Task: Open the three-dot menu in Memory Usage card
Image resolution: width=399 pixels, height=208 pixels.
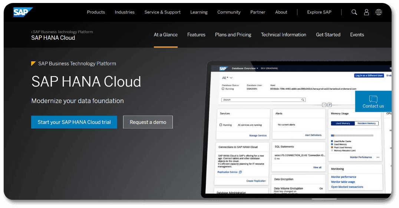Action: click(x=378, y=157)
